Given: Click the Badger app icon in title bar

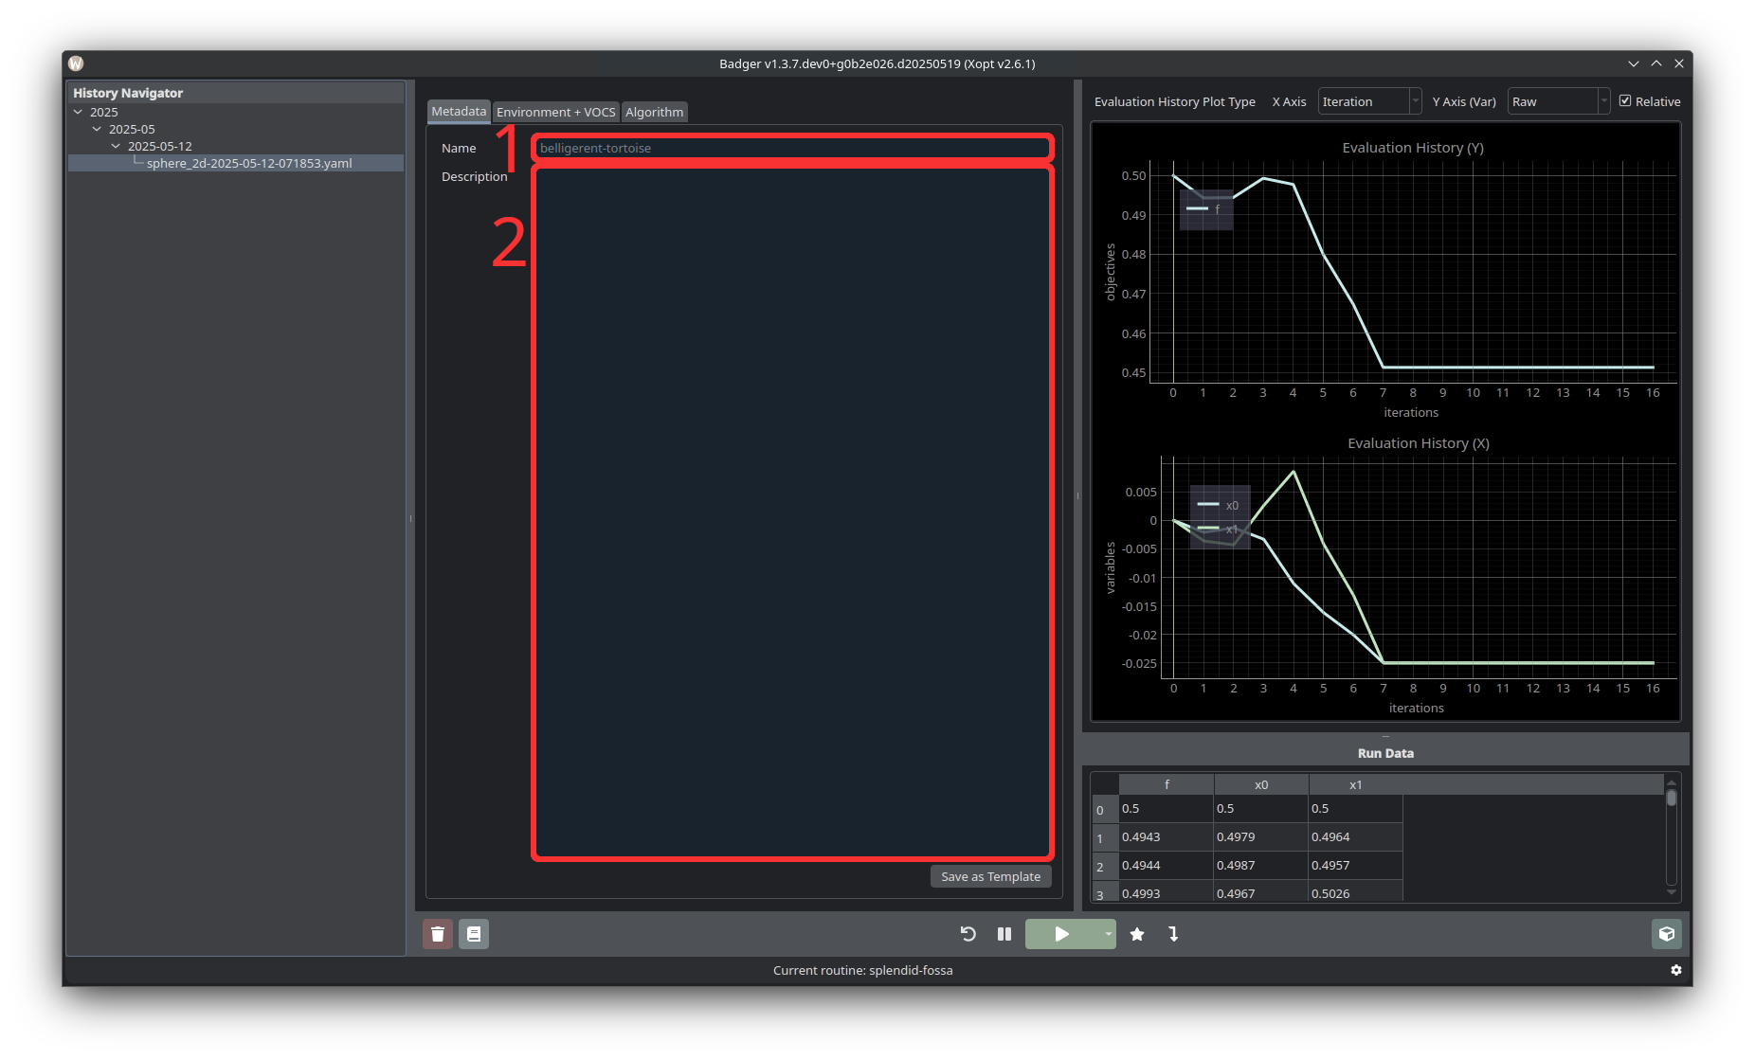Looking at the screenshot, I should (76, 63).
